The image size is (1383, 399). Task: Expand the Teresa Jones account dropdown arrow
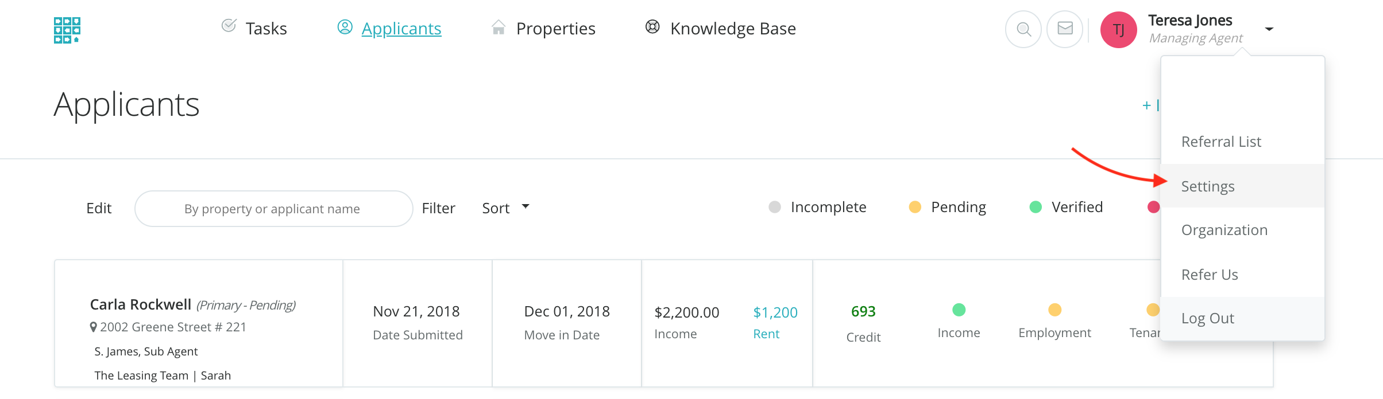click(x=1269, y=29)
